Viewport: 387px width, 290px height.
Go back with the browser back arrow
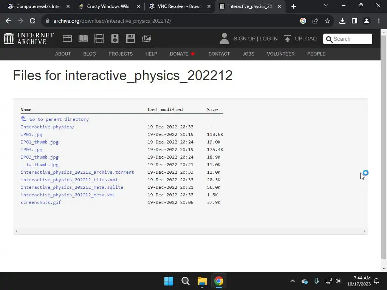pos(8,21)
